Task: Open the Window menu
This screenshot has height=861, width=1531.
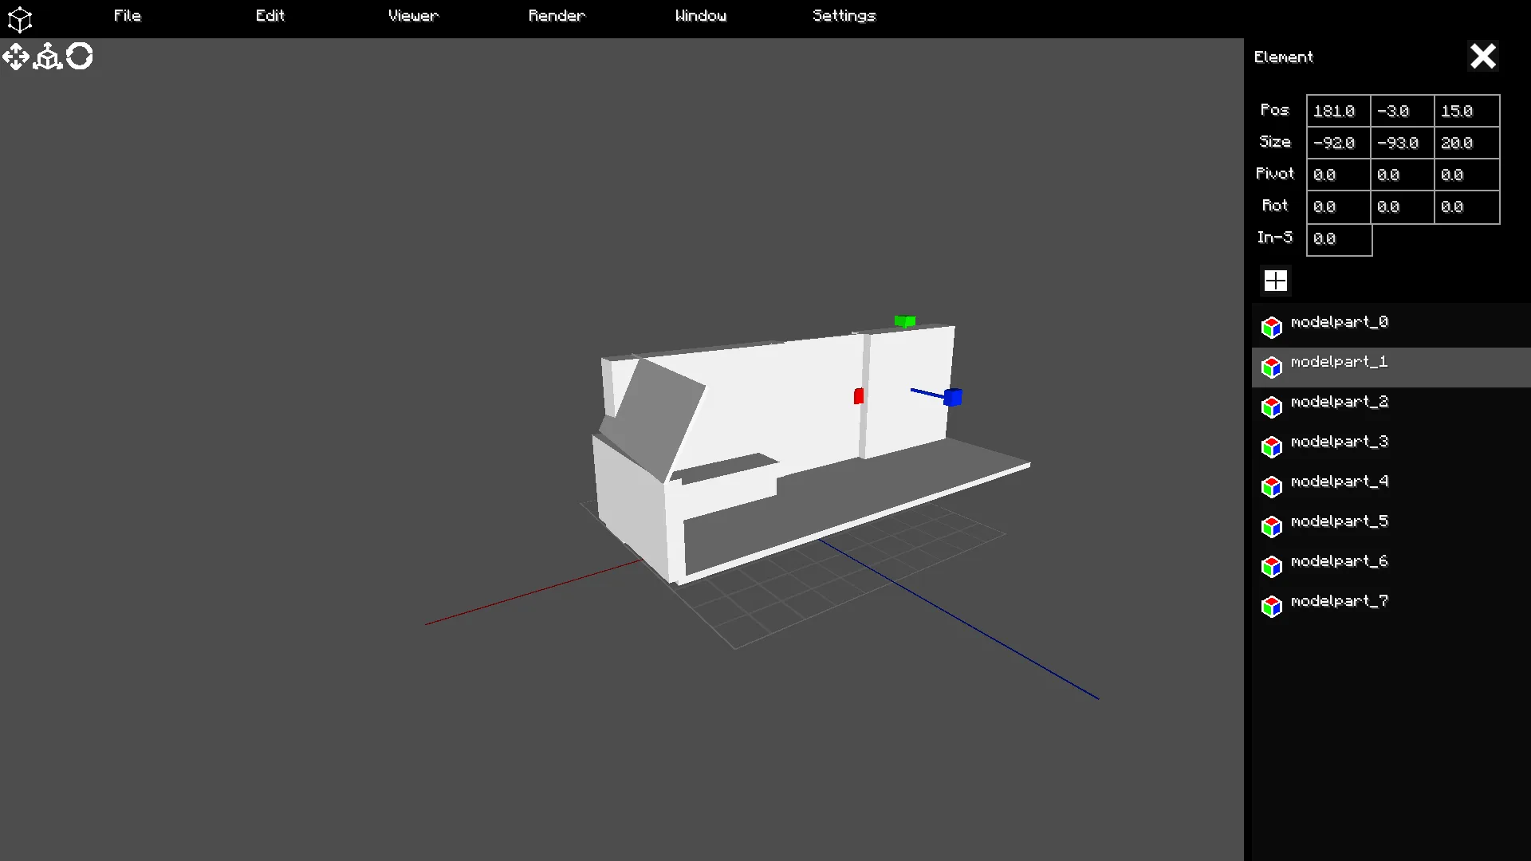Action: [x=701, y=16]
